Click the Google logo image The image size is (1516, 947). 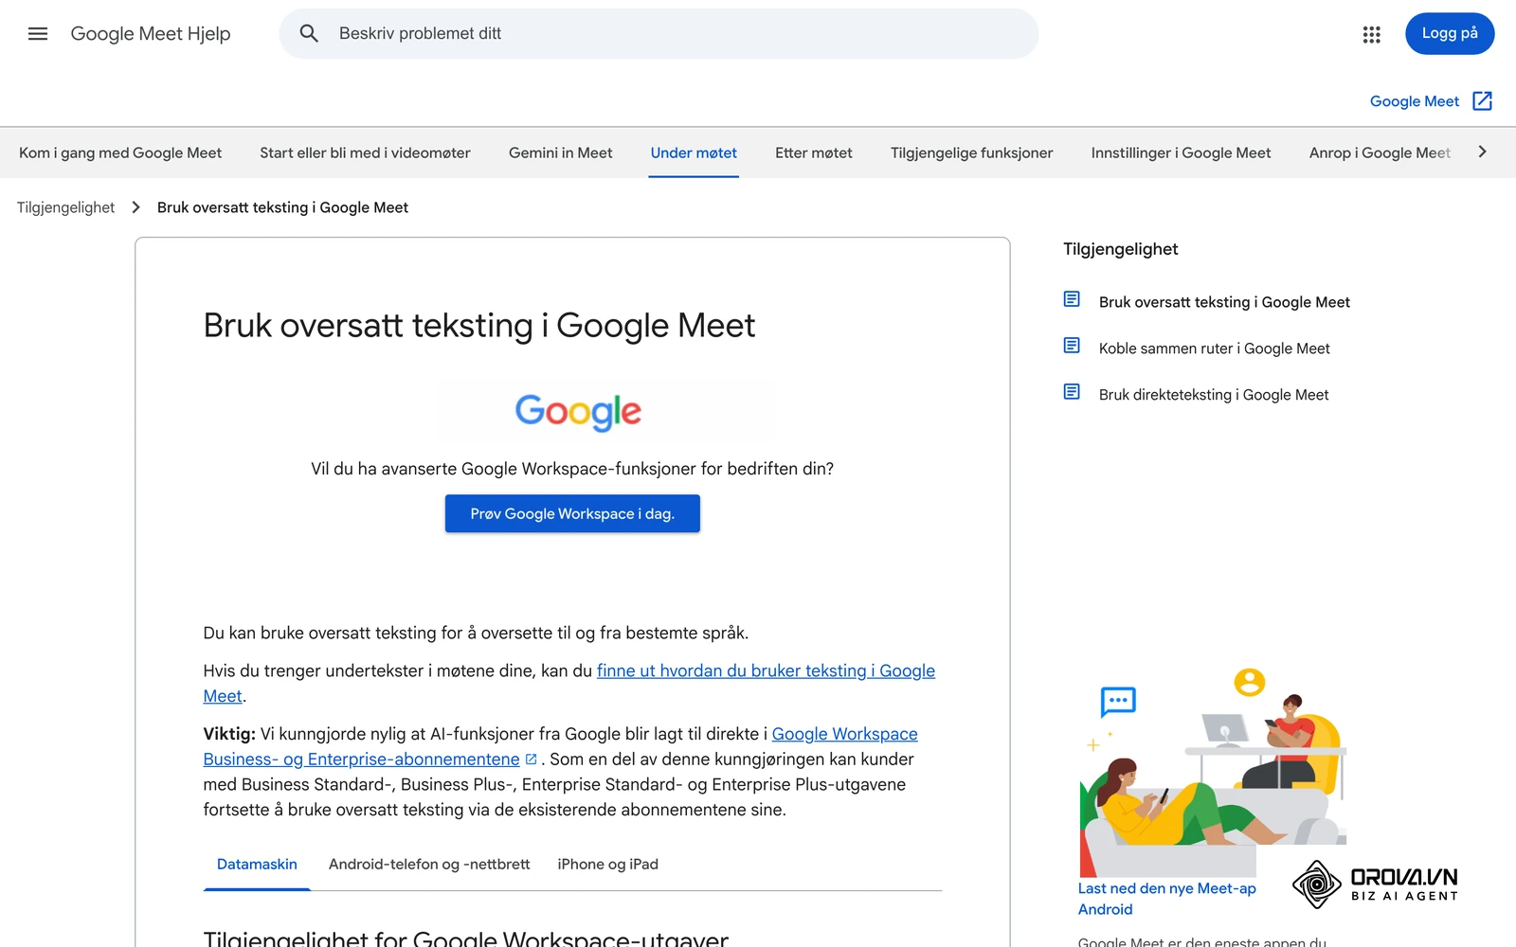click(578, 412)
